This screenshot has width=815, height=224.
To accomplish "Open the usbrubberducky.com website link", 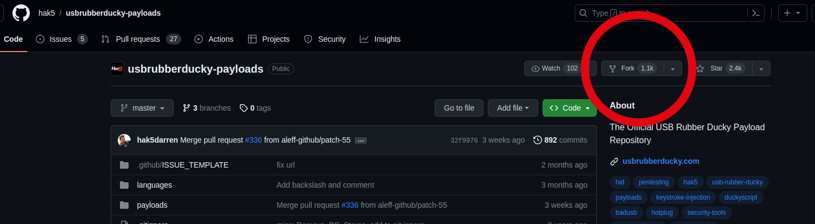I will (660, 161).
